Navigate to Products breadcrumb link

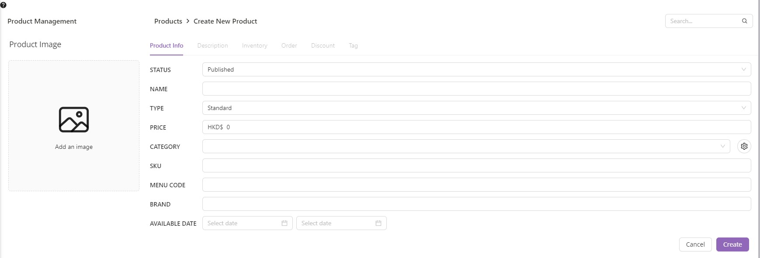(x=168, y=21)
